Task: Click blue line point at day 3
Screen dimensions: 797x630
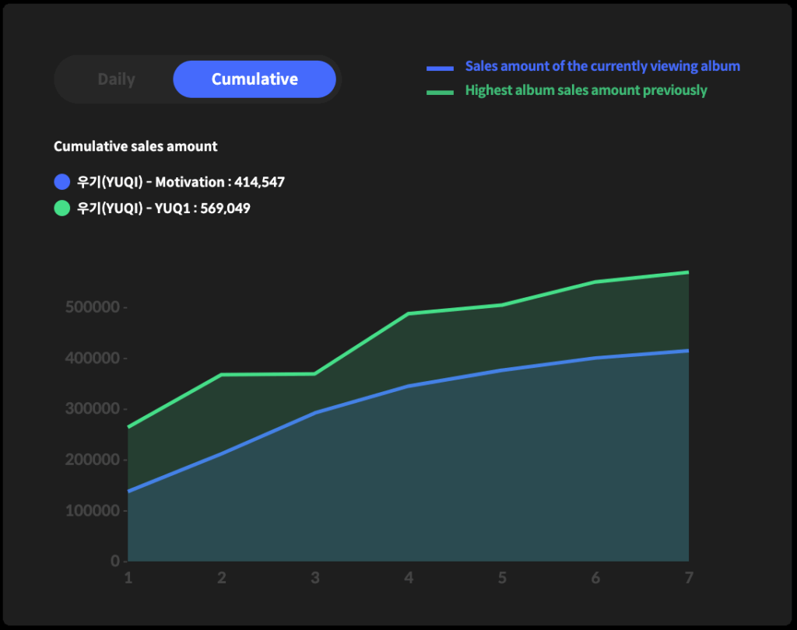Action: tap(315, 412)
